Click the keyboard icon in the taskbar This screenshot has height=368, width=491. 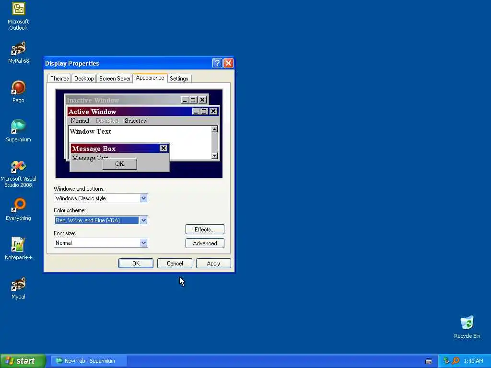(429, 361)
